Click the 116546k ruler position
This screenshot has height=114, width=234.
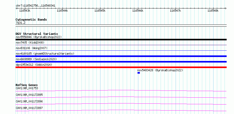coord(138,11)
